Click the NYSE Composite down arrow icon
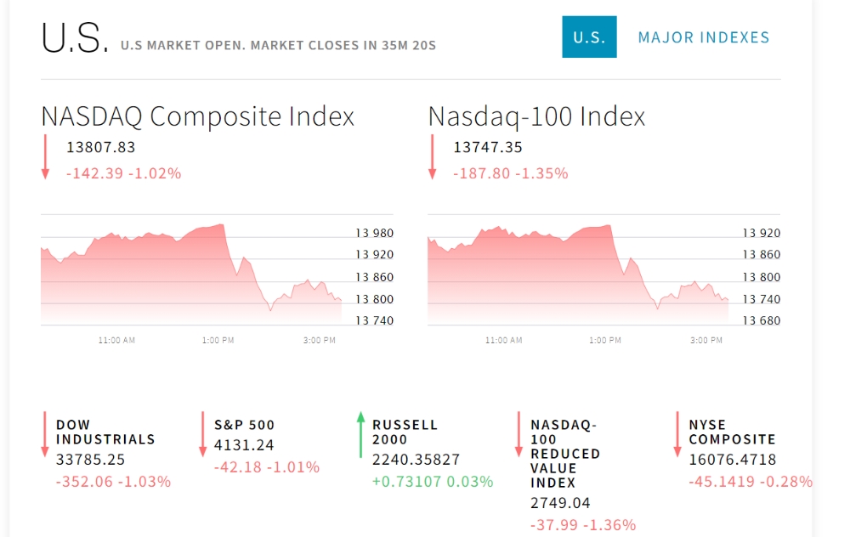This screenshot has width=850, height=537. [x=677, y=434]
